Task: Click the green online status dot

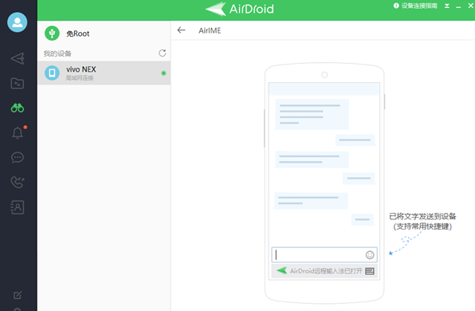Action: [163, 73]
